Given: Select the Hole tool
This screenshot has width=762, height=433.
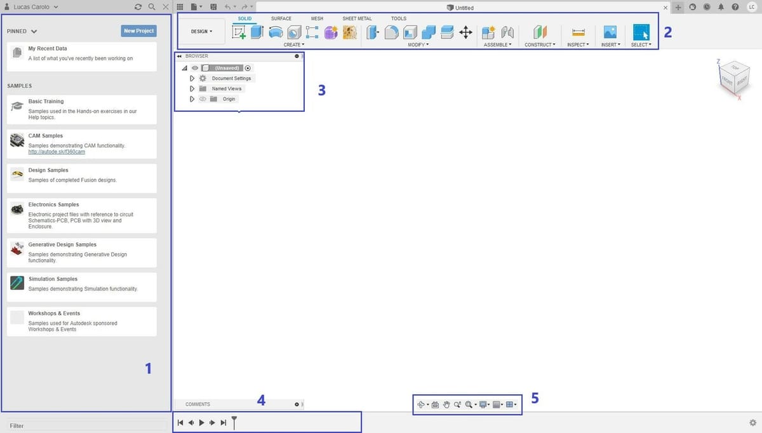Looking at the screenshot, I should click(294, 32).
